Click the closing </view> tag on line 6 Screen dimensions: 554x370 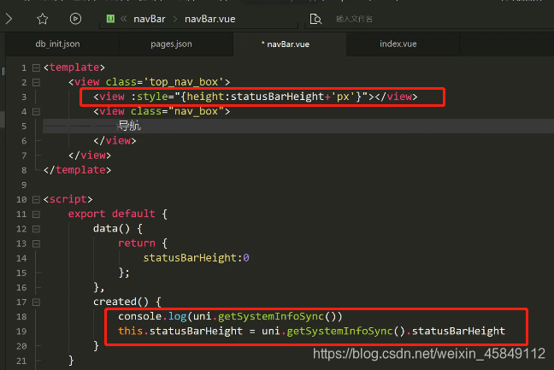tap(115, 140)
